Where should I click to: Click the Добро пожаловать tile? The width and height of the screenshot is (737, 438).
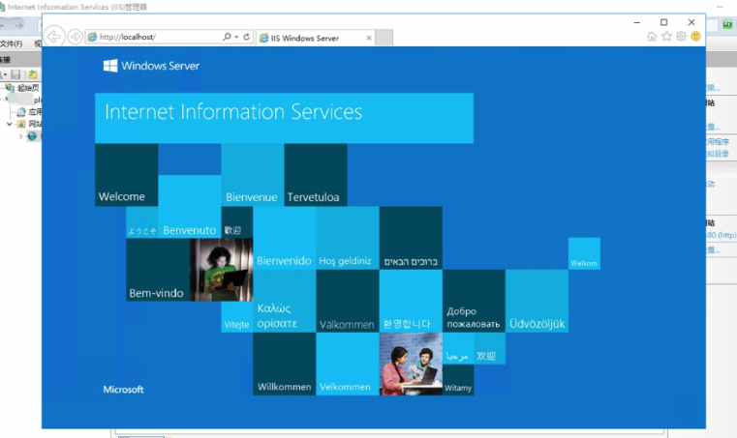474,301
